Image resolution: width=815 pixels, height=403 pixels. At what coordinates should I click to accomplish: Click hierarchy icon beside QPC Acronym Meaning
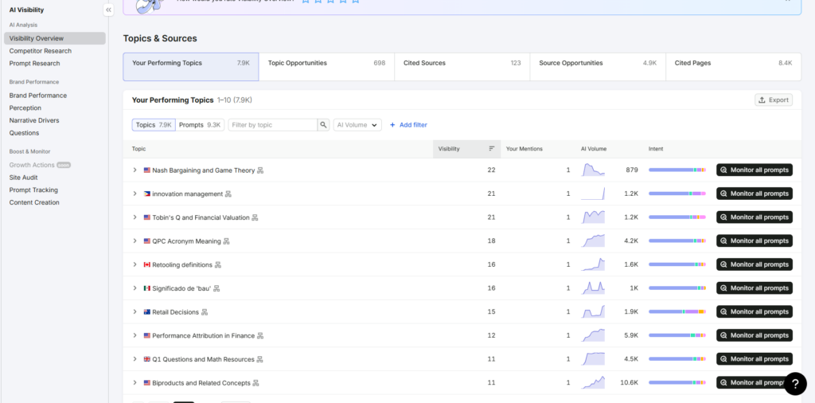pos(226,241)
